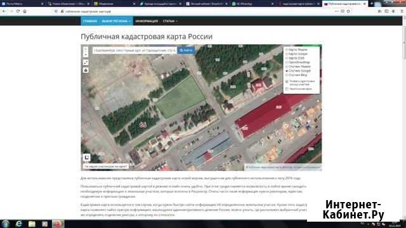Viewport: 406px width, 228px height.
Task: Click the last icon in the map's top-left column
Action: (x=86, y=70)
